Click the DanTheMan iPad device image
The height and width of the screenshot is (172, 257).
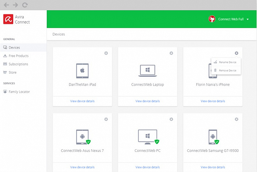pos(83,70)
